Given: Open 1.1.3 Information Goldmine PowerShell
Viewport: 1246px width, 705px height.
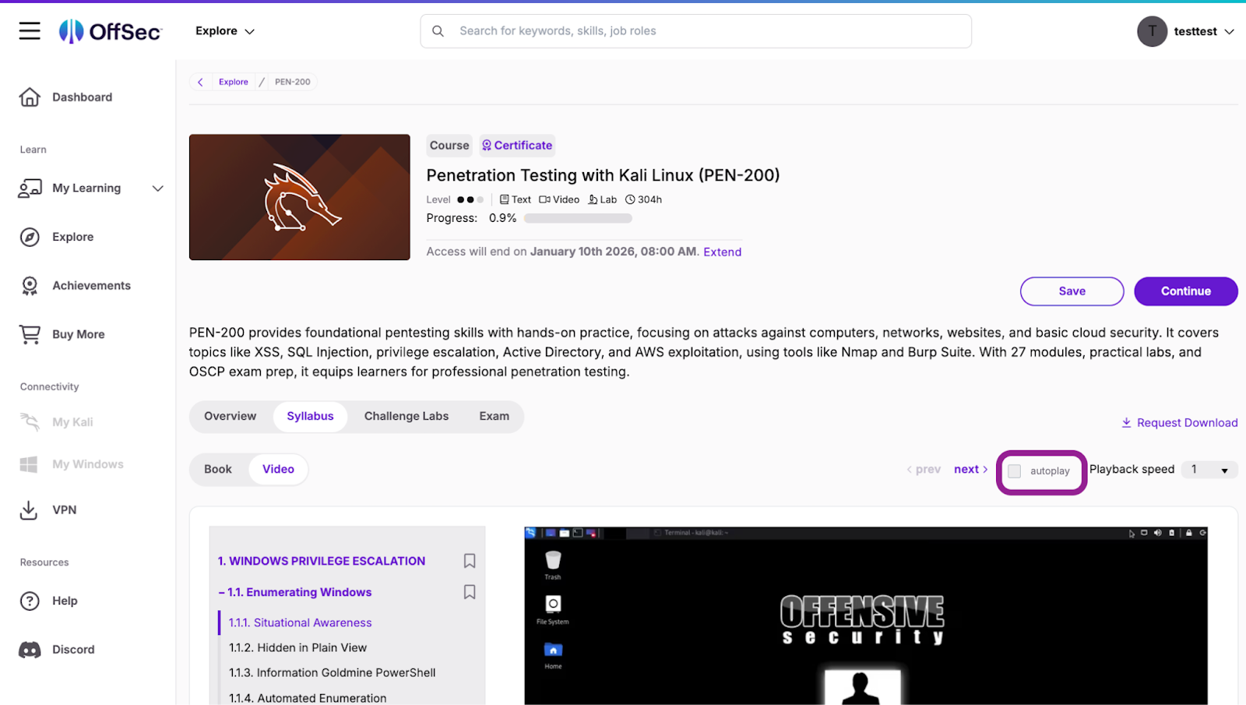Looking at the screenshot, I should (x=333, y=672).
